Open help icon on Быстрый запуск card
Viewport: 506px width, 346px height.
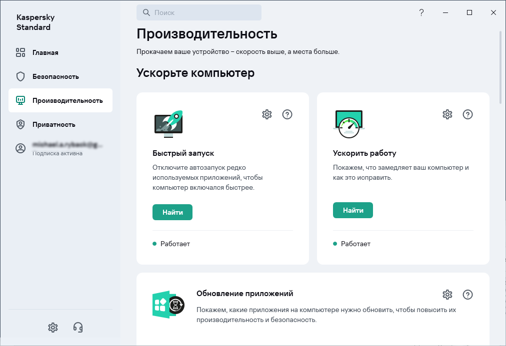tap(287, 114)
